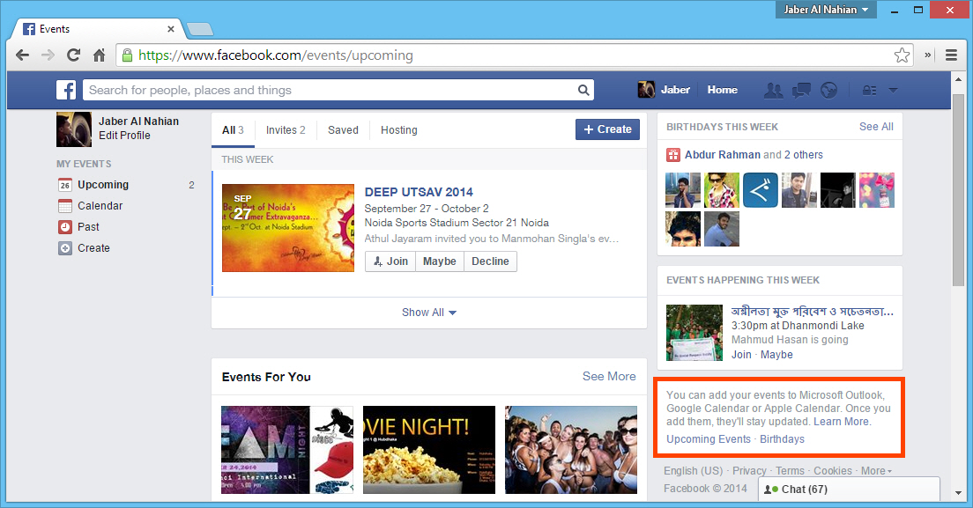Expand Show All events

(x=429, y=313)
